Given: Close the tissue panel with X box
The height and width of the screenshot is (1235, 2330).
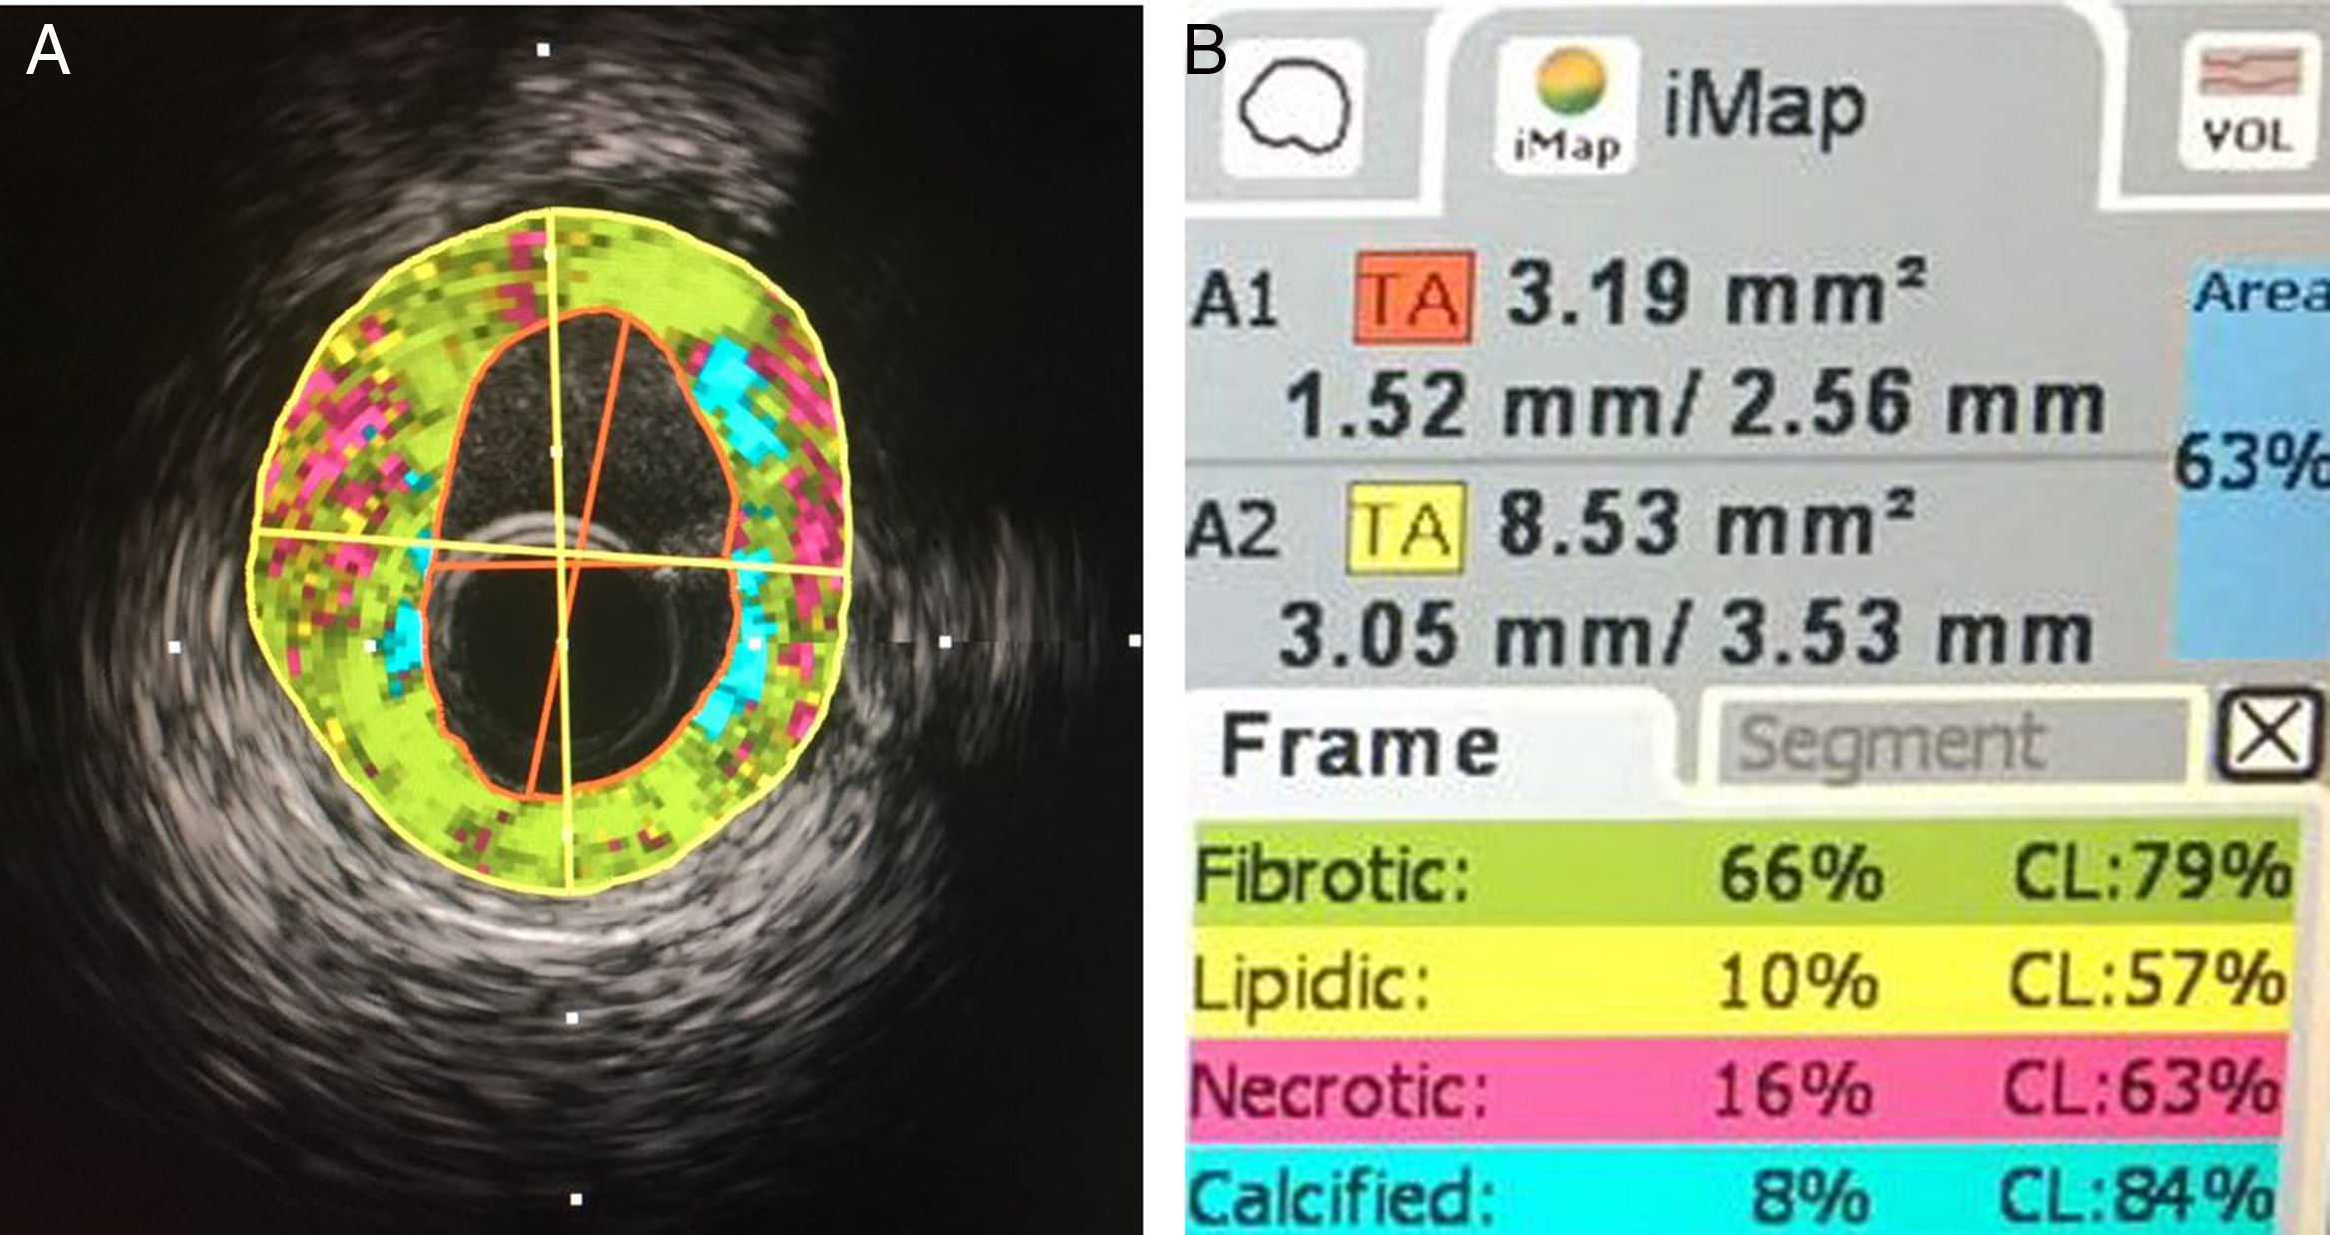Looking at the screenshot, I should (x=2269, y=733).
